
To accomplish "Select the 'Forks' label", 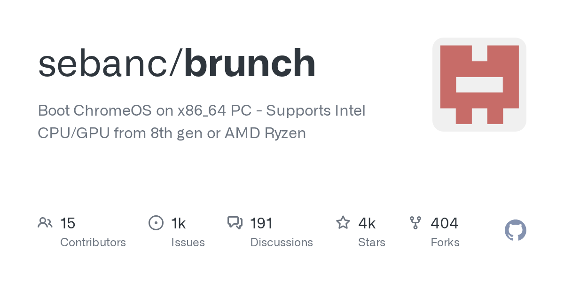I will [x=445, y=243].
